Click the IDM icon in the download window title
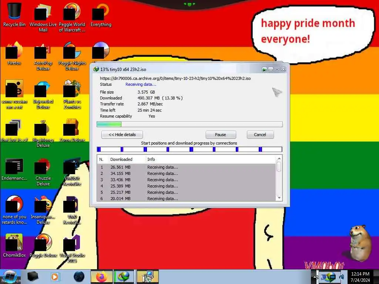Image resolution: width=379 pixels, height=284 pixels. [96, 69]
